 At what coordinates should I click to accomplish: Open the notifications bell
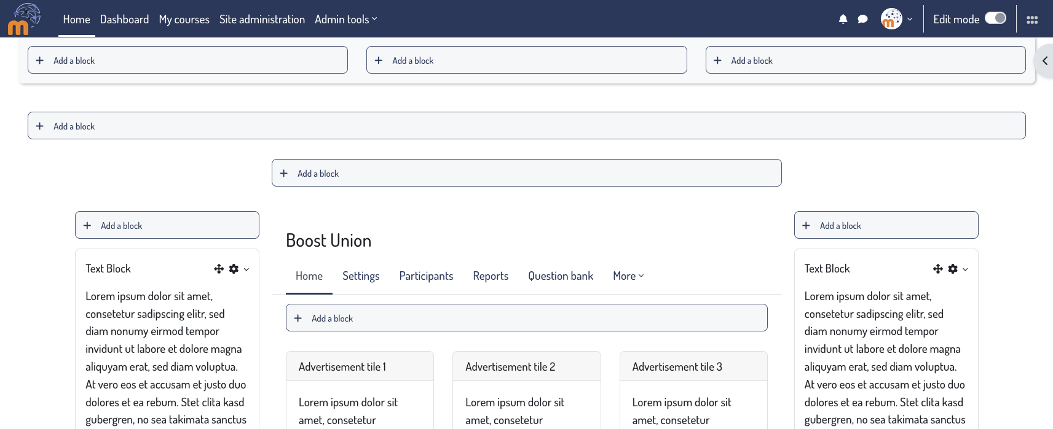point(843,19)
